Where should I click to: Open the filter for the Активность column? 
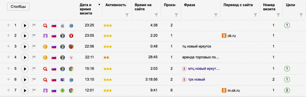point(127,15)
